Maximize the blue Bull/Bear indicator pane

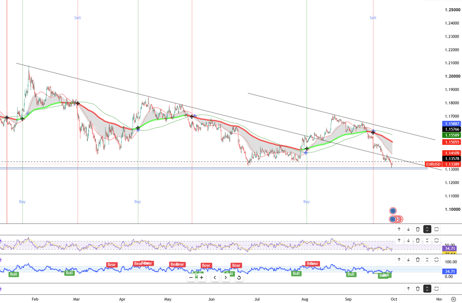(436, 260)
